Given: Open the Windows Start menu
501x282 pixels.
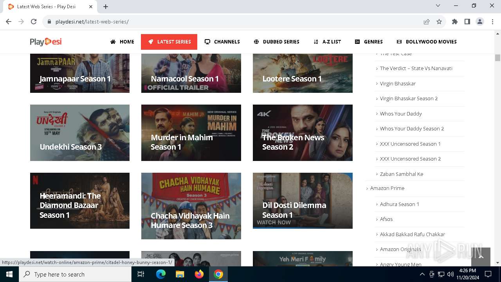Looking at the screenshot, I should coord(9,274).
